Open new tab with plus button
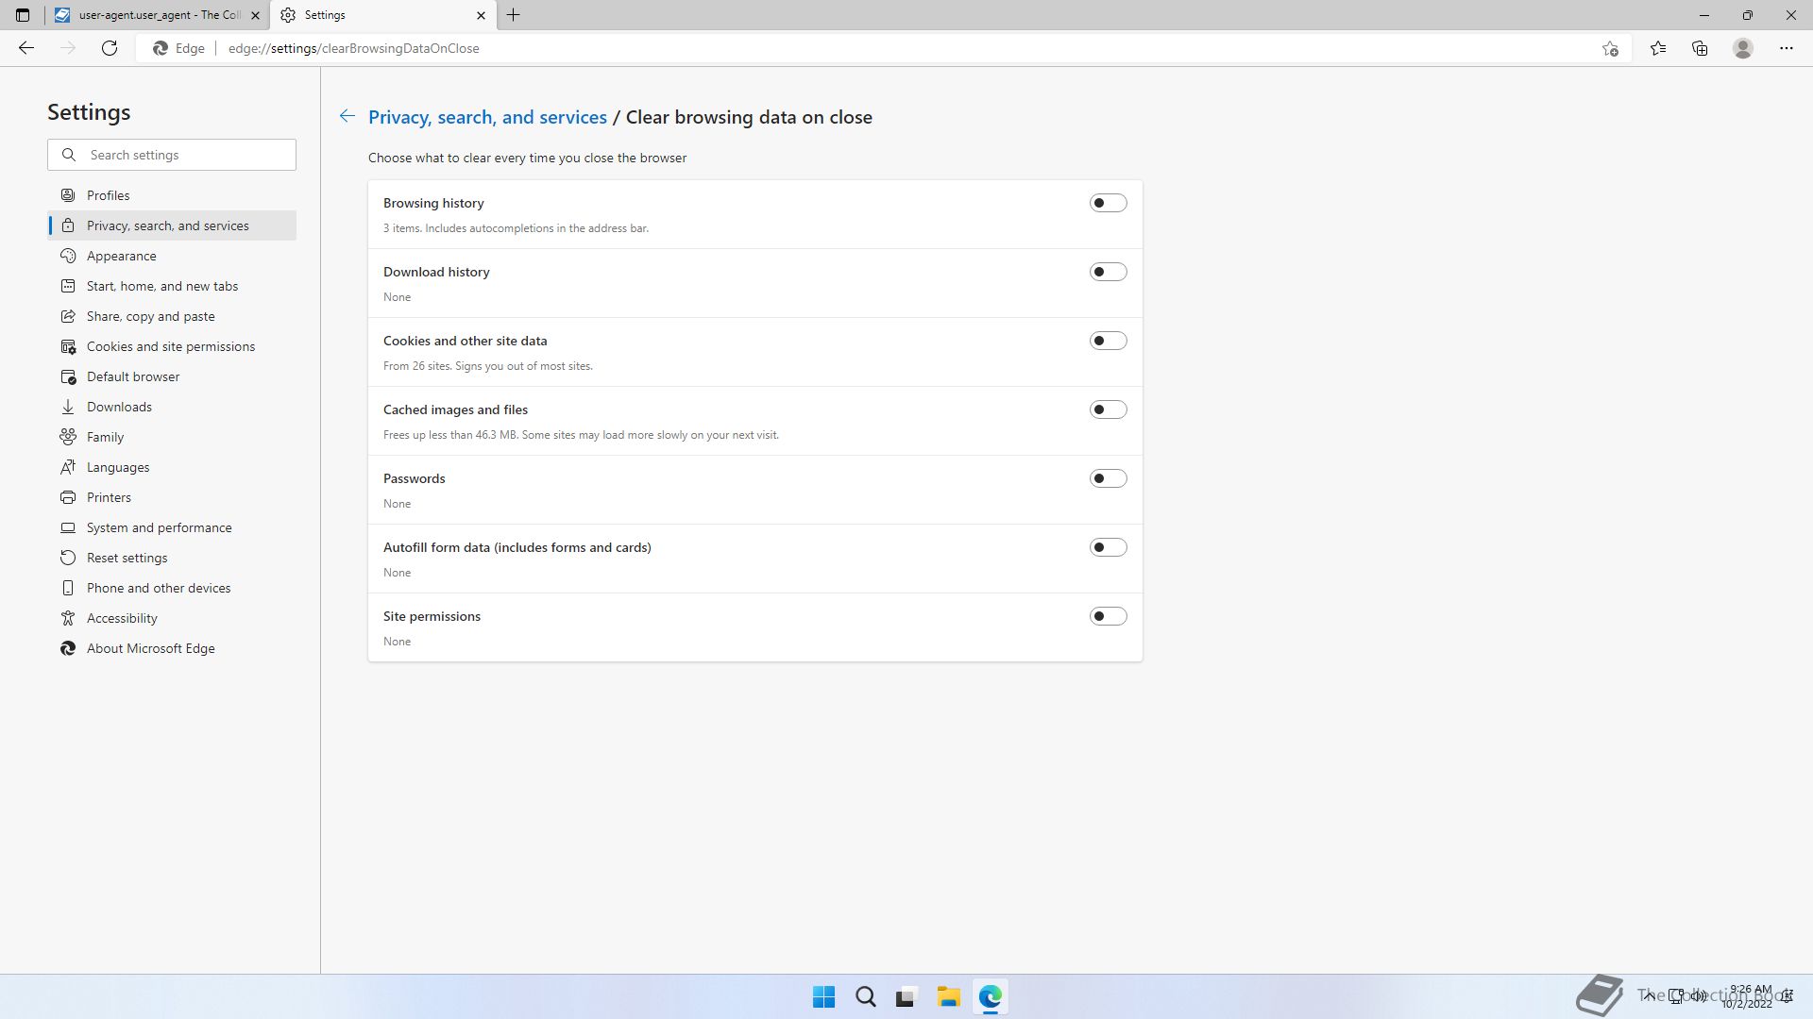The height and width of the screenshot is (1019, 1813). (x=513, y=15)
